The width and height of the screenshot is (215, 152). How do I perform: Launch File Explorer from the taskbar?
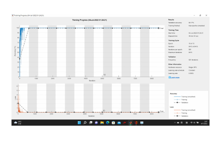102,123
